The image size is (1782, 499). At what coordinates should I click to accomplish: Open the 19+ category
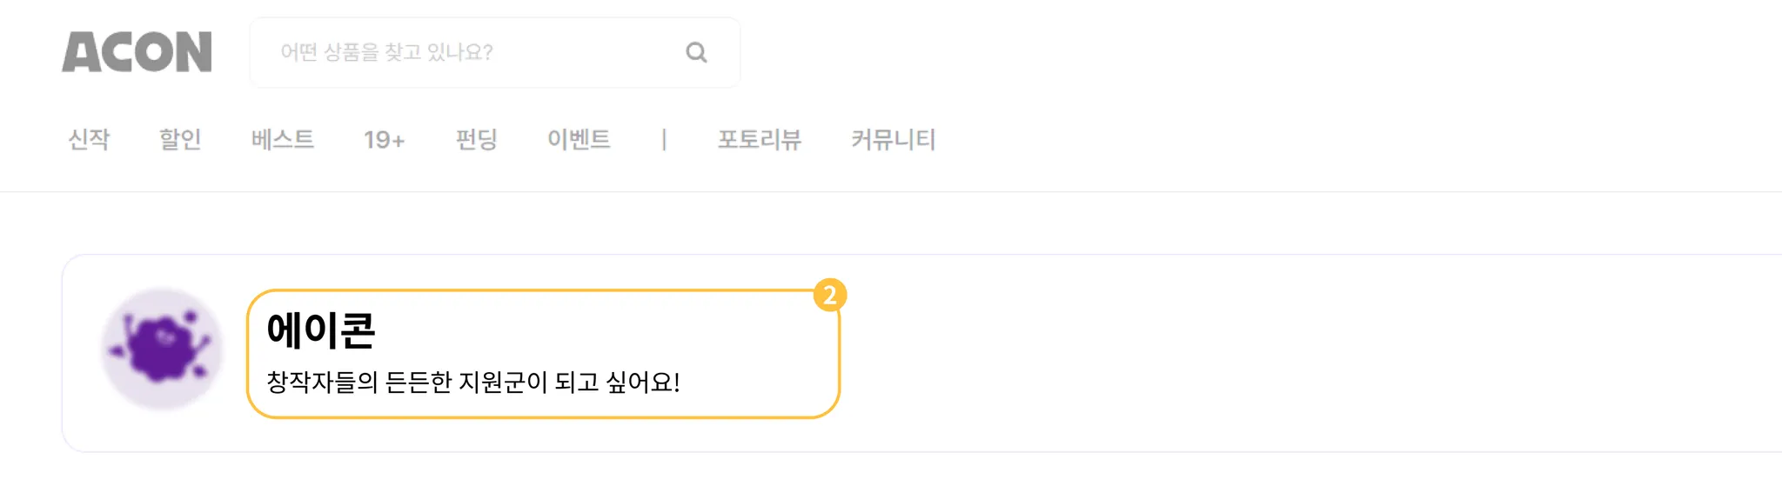[384, 139]
